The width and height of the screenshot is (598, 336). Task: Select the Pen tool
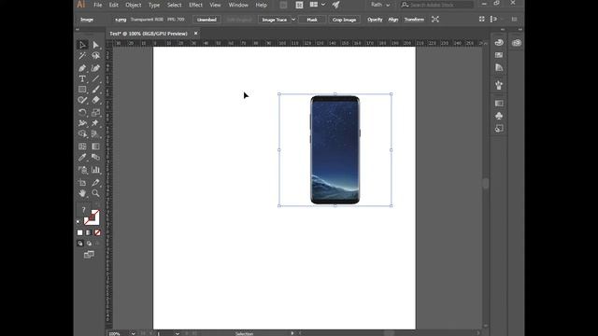point(82,68)
